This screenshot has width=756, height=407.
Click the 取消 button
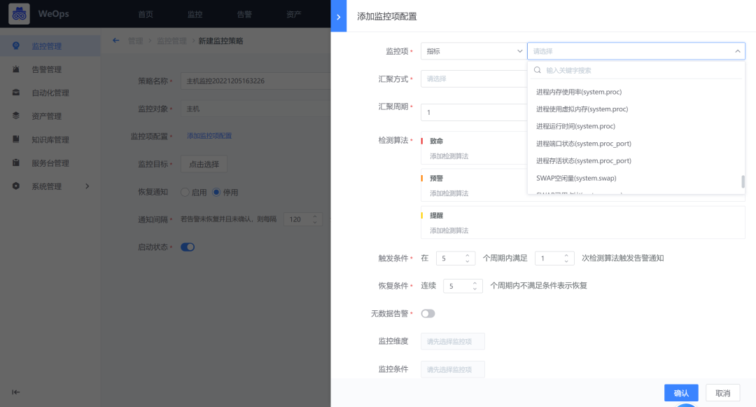click(722, 393)
